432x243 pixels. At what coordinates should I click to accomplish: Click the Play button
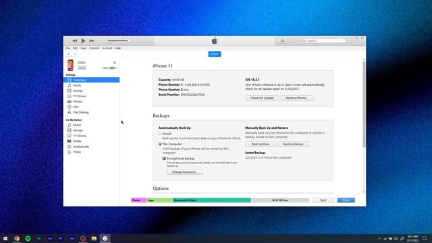pyautogui.click(x=83, y=40)
